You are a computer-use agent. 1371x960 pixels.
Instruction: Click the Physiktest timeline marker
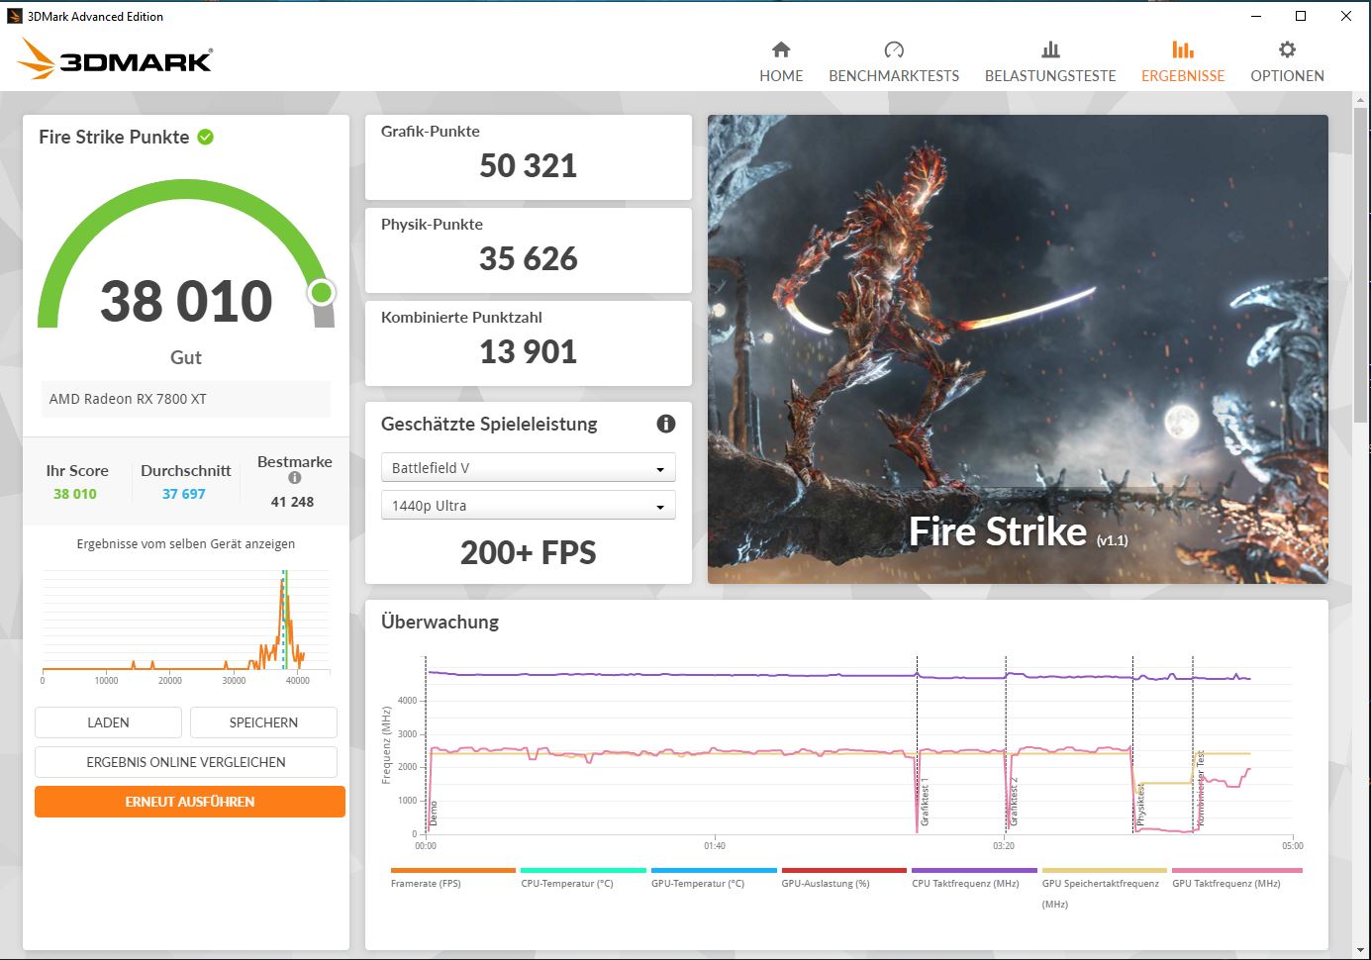(1140, 804)
